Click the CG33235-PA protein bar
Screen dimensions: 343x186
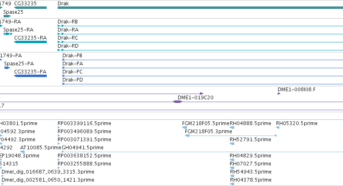pyautogui.click(x=30, y=76)
